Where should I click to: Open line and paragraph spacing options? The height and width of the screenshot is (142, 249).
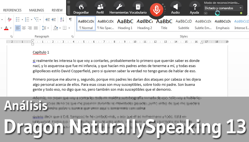[44, 28]
